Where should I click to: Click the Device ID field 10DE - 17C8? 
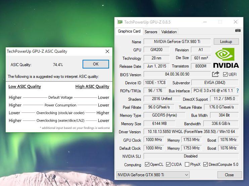(155, 83)
